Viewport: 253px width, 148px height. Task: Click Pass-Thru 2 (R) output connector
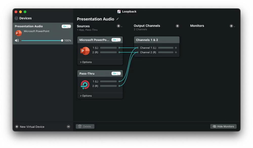pos(119,86)
